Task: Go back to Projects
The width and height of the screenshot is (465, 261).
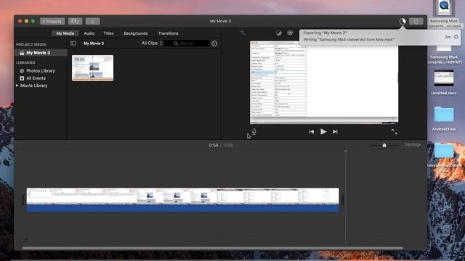Action: pyautogui.click(x=52, y=21)
